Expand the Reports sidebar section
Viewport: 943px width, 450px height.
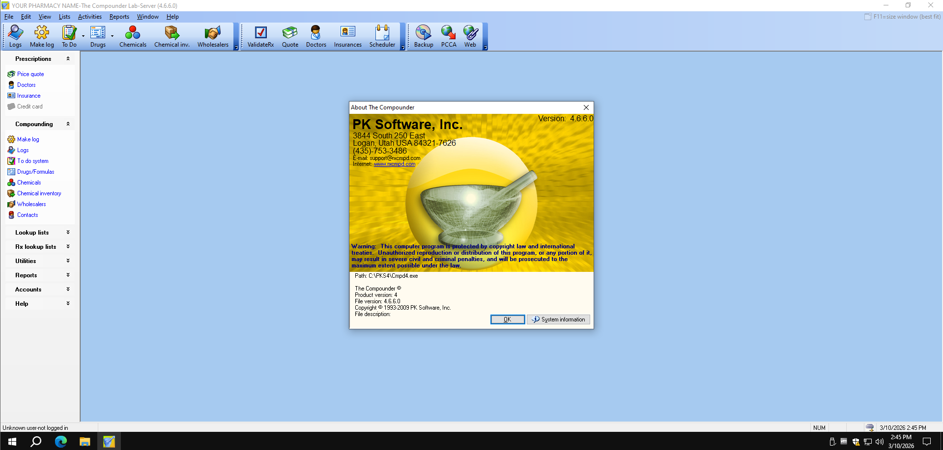click(x=68, y=275)
